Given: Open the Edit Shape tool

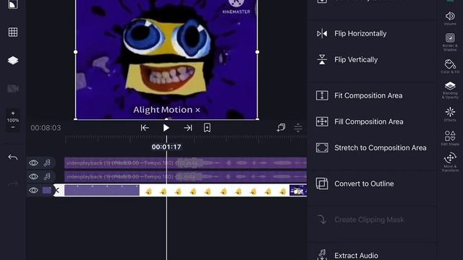Looking at the screenshot, I should coord(450,138).
